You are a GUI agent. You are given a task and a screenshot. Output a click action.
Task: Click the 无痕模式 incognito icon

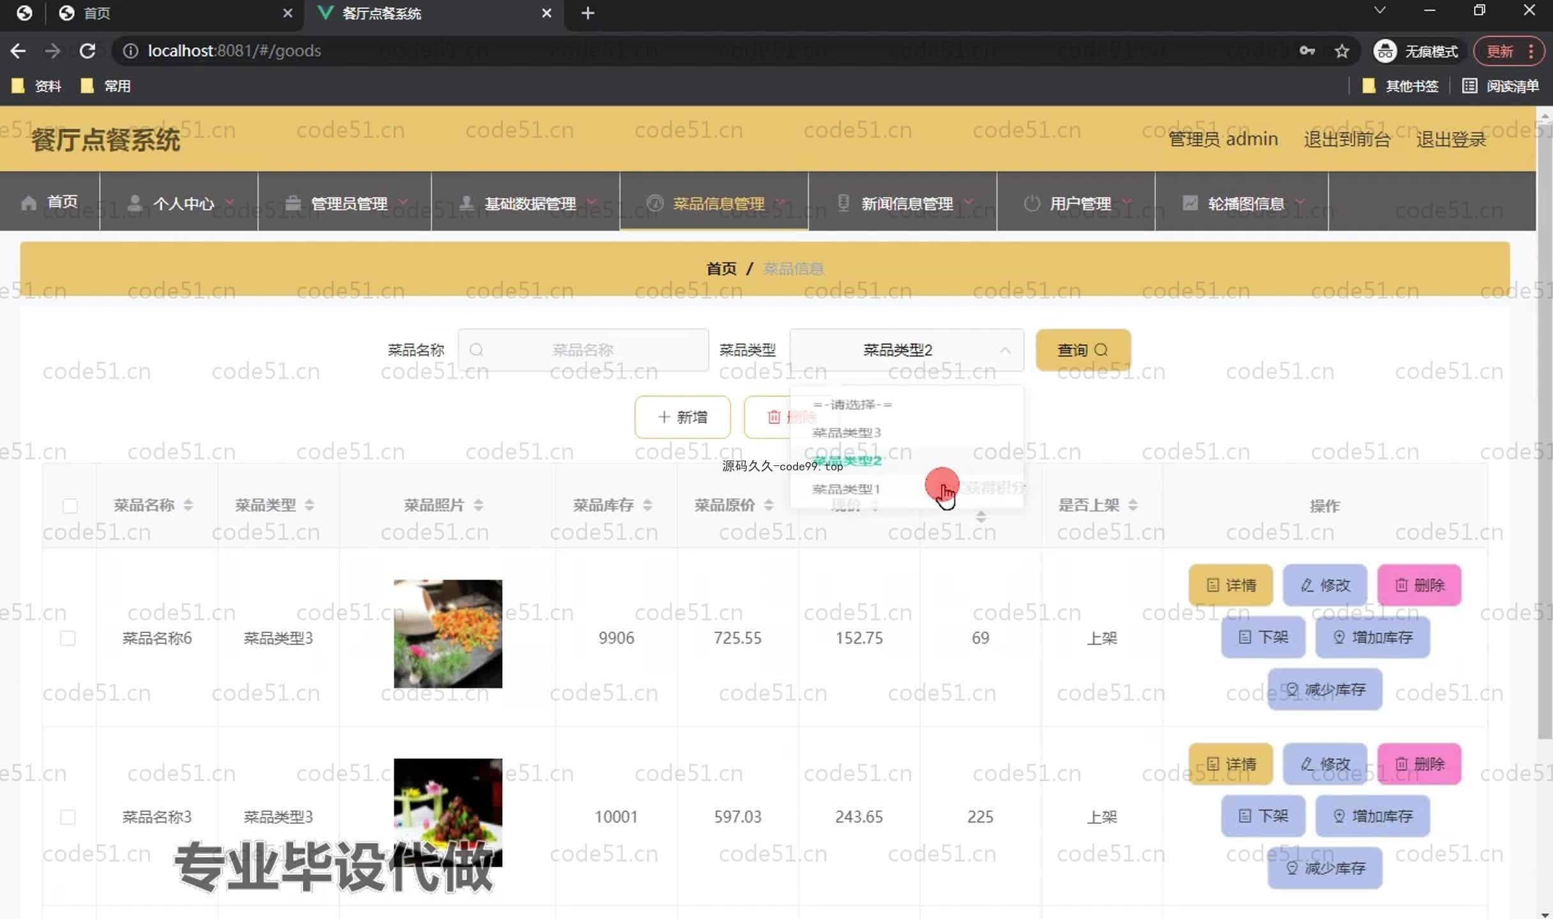(x=1385, y=51)
